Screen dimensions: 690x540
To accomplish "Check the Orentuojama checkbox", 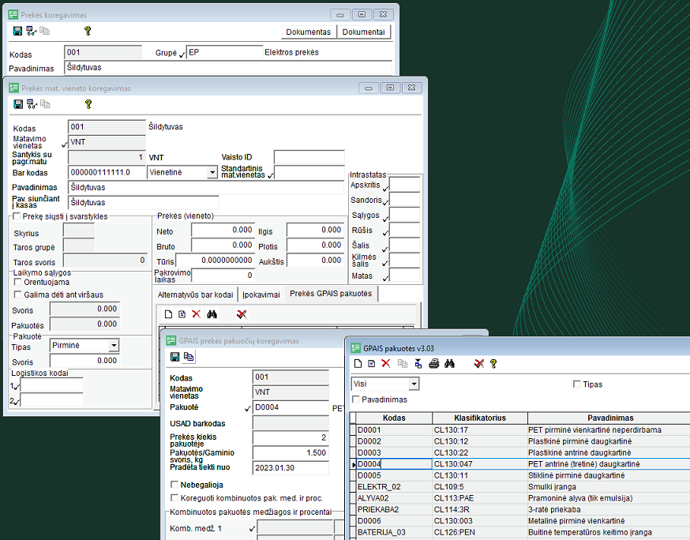I will pos(18,282).
